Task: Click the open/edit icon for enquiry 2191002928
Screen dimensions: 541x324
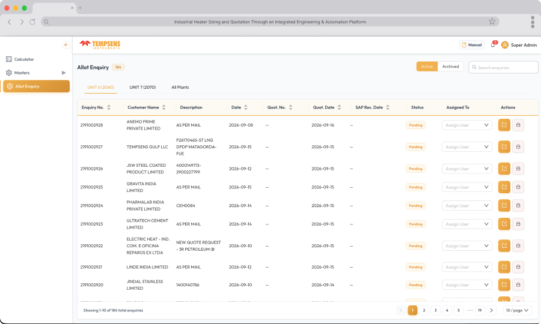Action: (504, 125)
